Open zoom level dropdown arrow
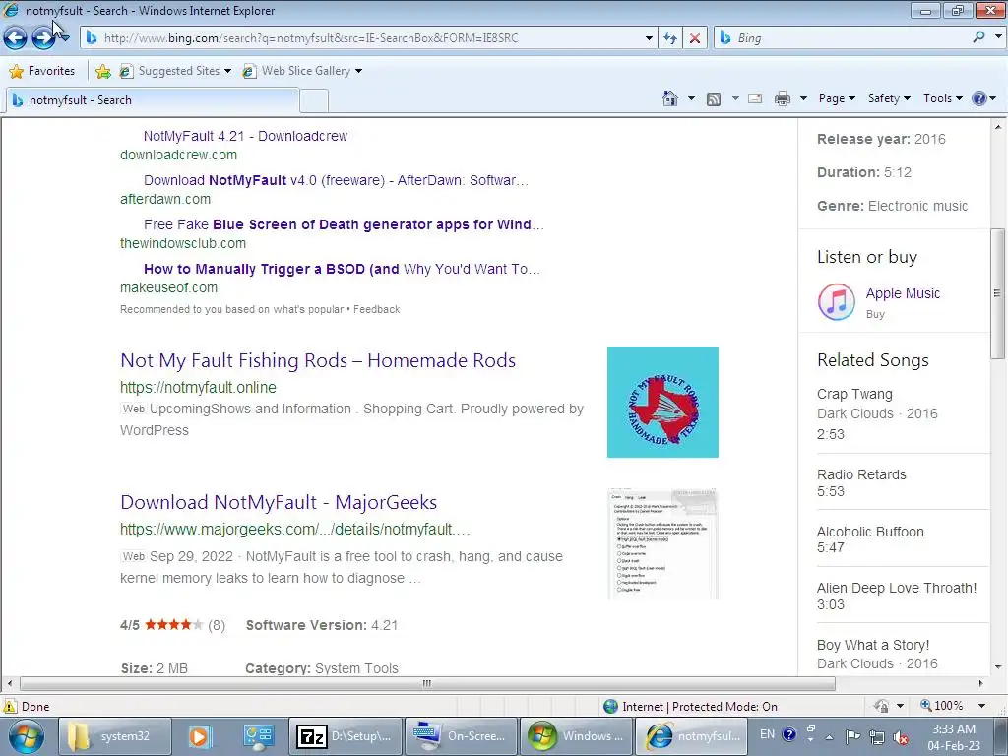1008x756 pixels. point(981,706)
